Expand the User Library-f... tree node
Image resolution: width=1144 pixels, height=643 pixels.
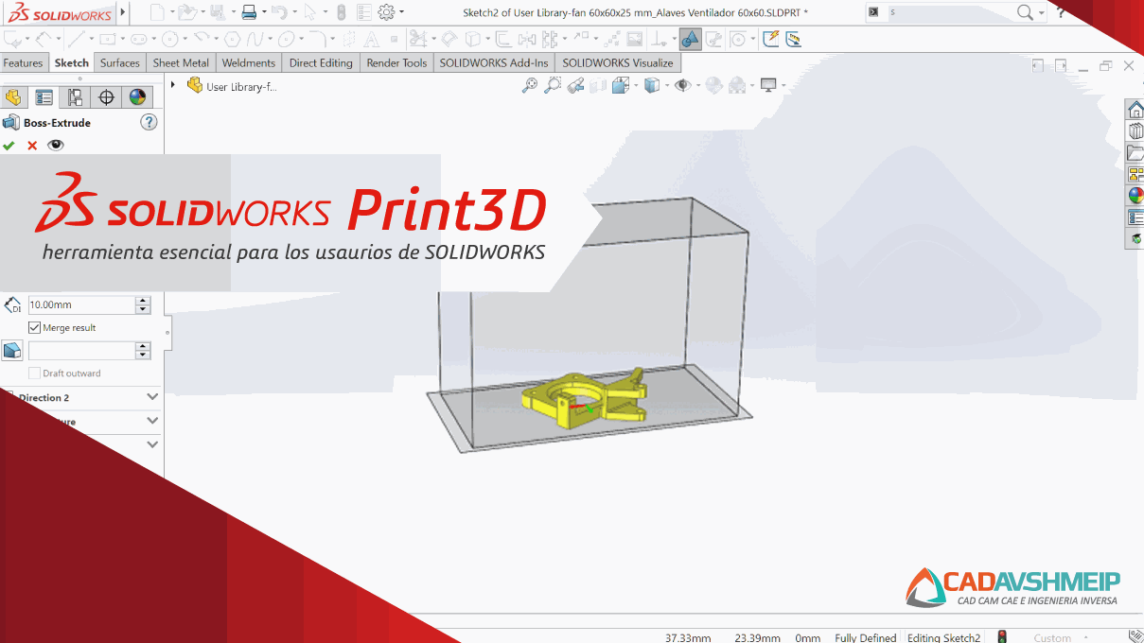click(x=173, y=85)
